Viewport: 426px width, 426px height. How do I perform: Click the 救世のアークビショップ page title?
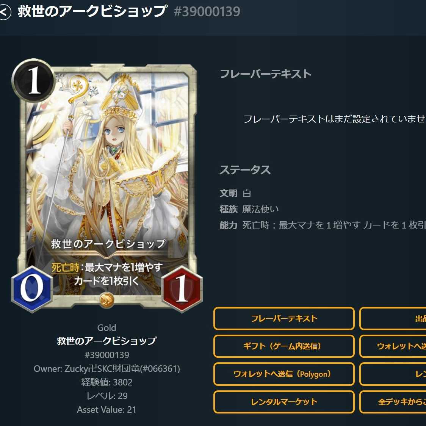(x=92, y=11)
